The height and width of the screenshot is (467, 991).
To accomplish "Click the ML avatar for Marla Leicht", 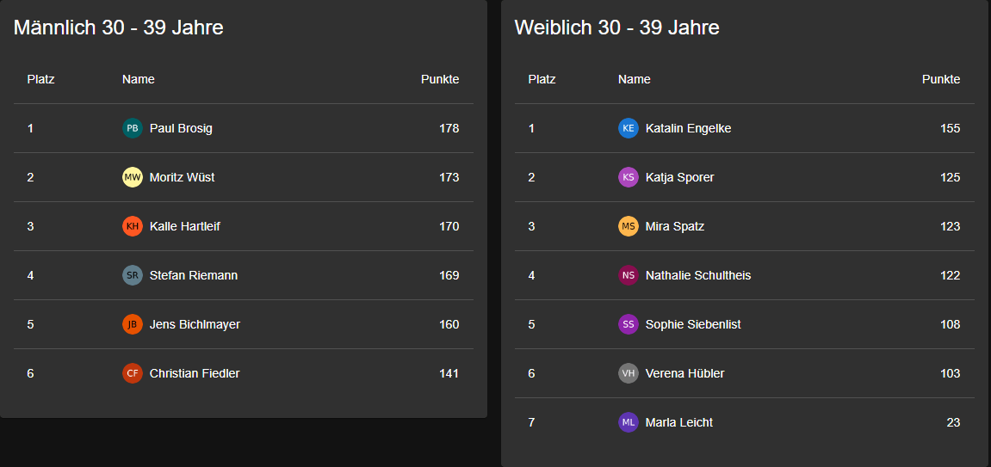I will point(629,422).
